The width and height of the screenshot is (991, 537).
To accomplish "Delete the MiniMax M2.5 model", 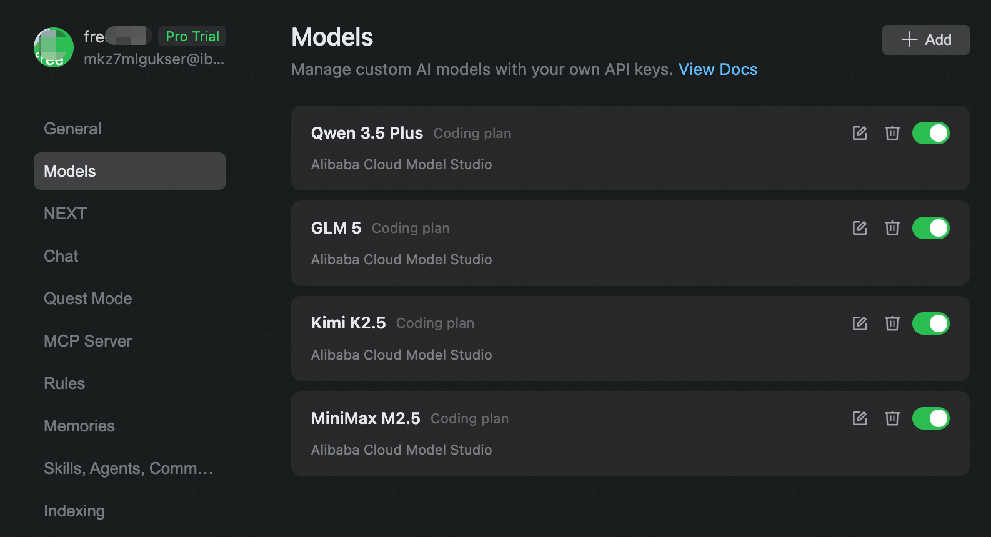I will 892,418.
